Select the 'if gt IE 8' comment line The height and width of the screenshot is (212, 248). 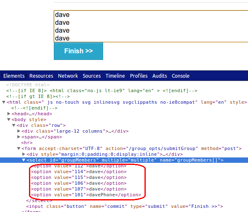tap(38, 96)
